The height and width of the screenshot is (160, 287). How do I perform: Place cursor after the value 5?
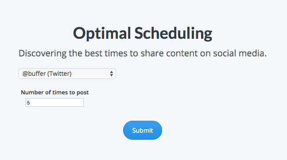[x=30, y=103]
